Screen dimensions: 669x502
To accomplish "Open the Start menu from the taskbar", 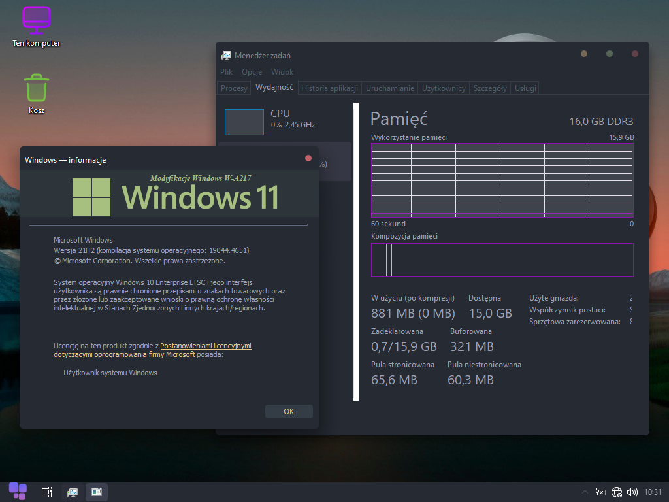I will point(18,492).
